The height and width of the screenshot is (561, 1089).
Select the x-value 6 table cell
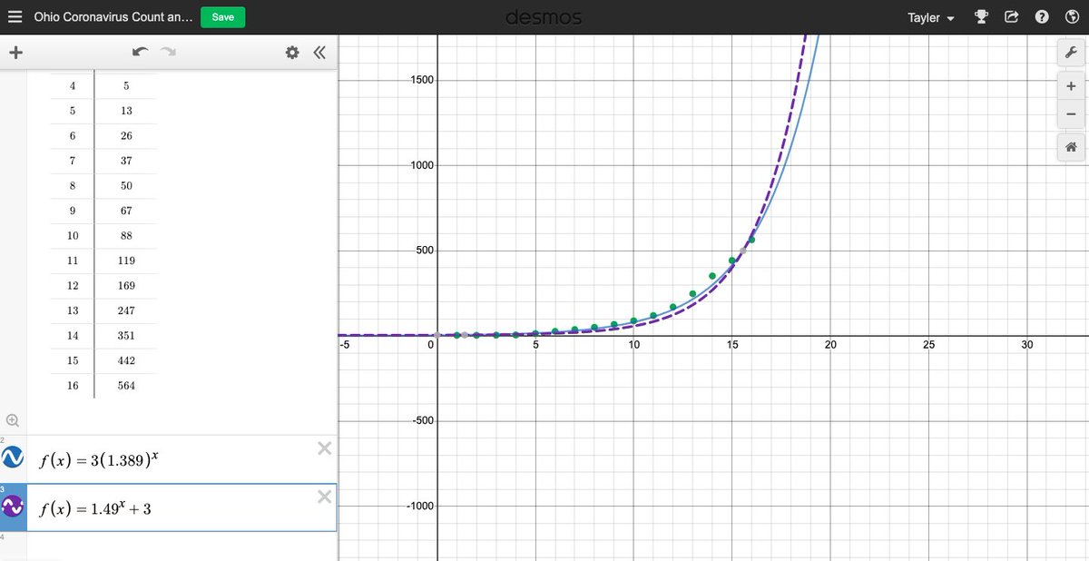coord(73,136)
